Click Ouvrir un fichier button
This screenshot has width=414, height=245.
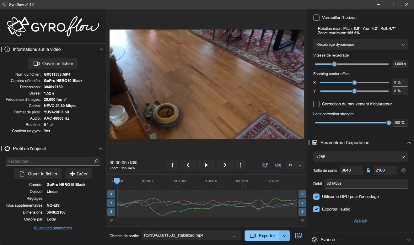pyautogui.click(x=53, y=63)
